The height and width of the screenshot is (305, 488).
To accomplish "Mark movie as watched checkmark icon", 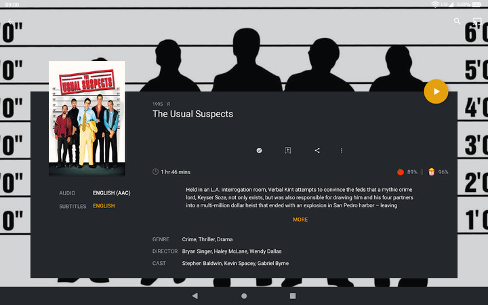I will [259, 150].
